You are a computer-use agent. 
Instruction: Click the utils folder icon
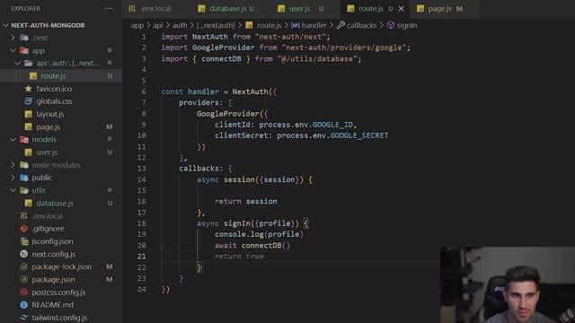point(24,190)
